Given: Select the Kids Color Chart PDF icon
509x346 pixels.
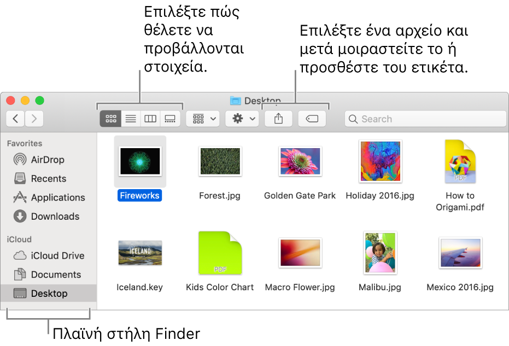Looking at the screenshot, I should coord(220,253).
